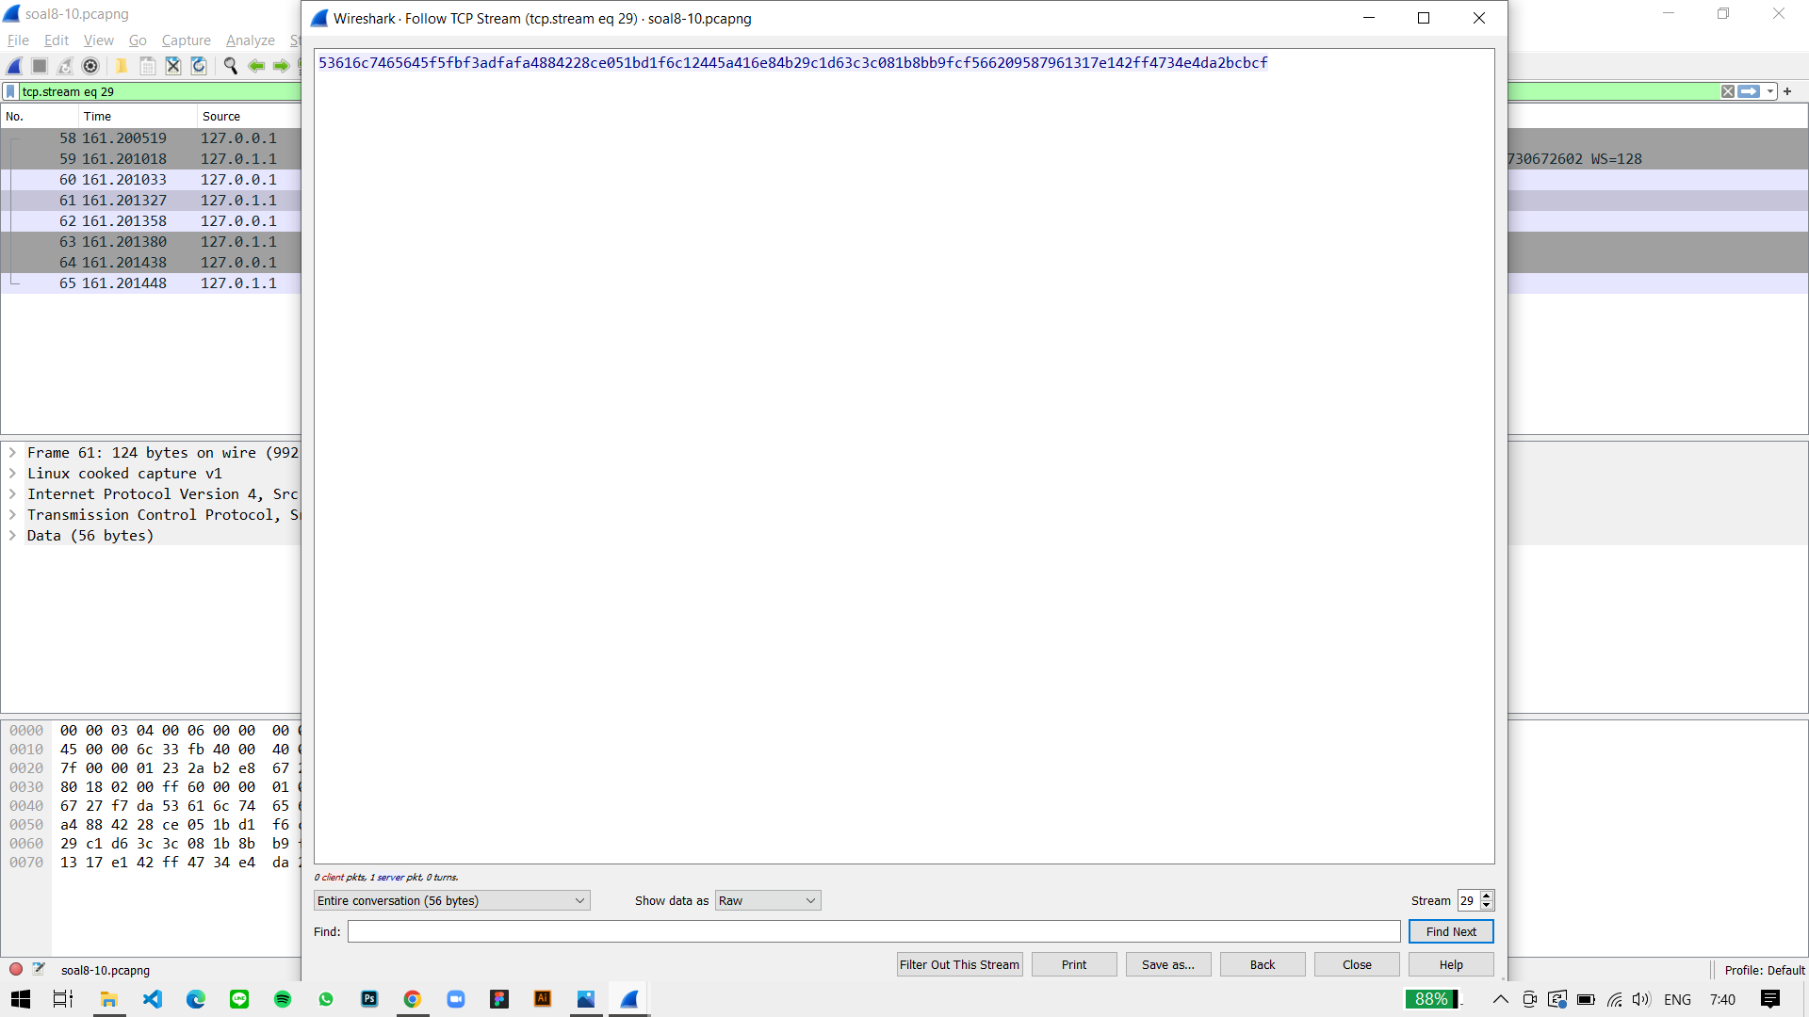Open the Entire conversation dropdown
The image size is (1809, 1017).
tap(451, 901)
